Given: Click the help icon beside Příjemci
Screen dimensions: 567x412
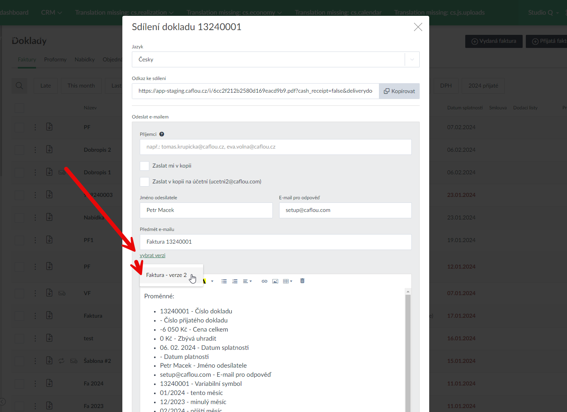Looking at the screenshot, I should pos(162,134).
